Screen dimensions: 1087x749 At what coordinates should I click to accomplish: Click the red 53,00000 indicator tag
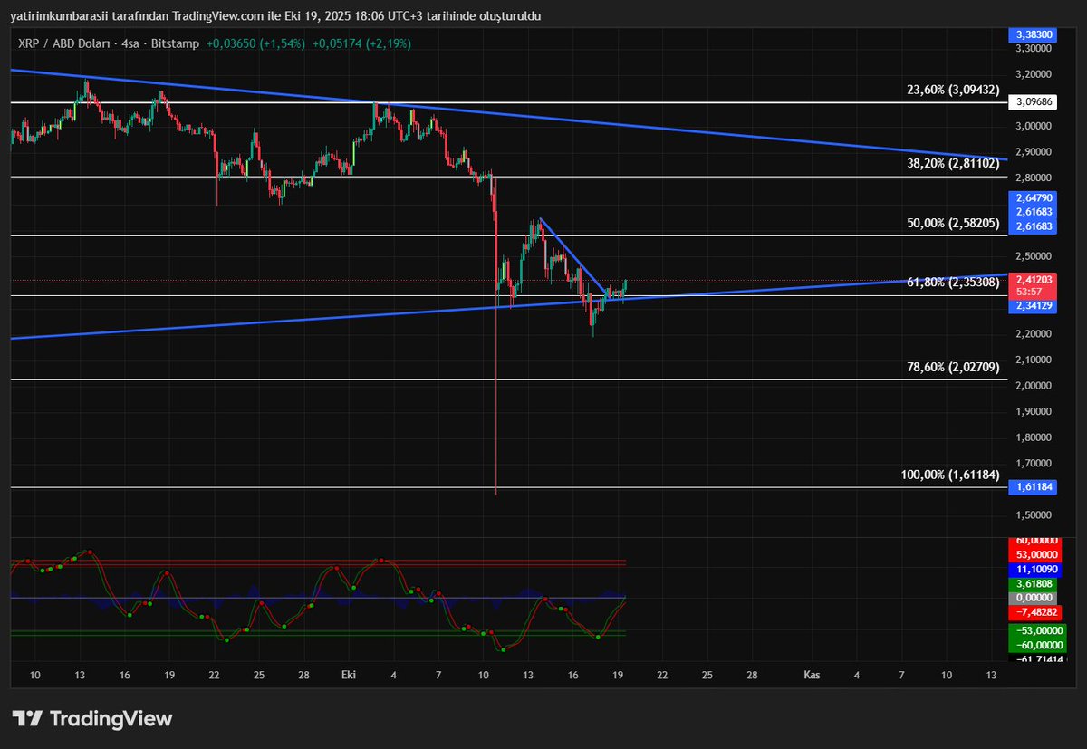[x=1035, y=554]
